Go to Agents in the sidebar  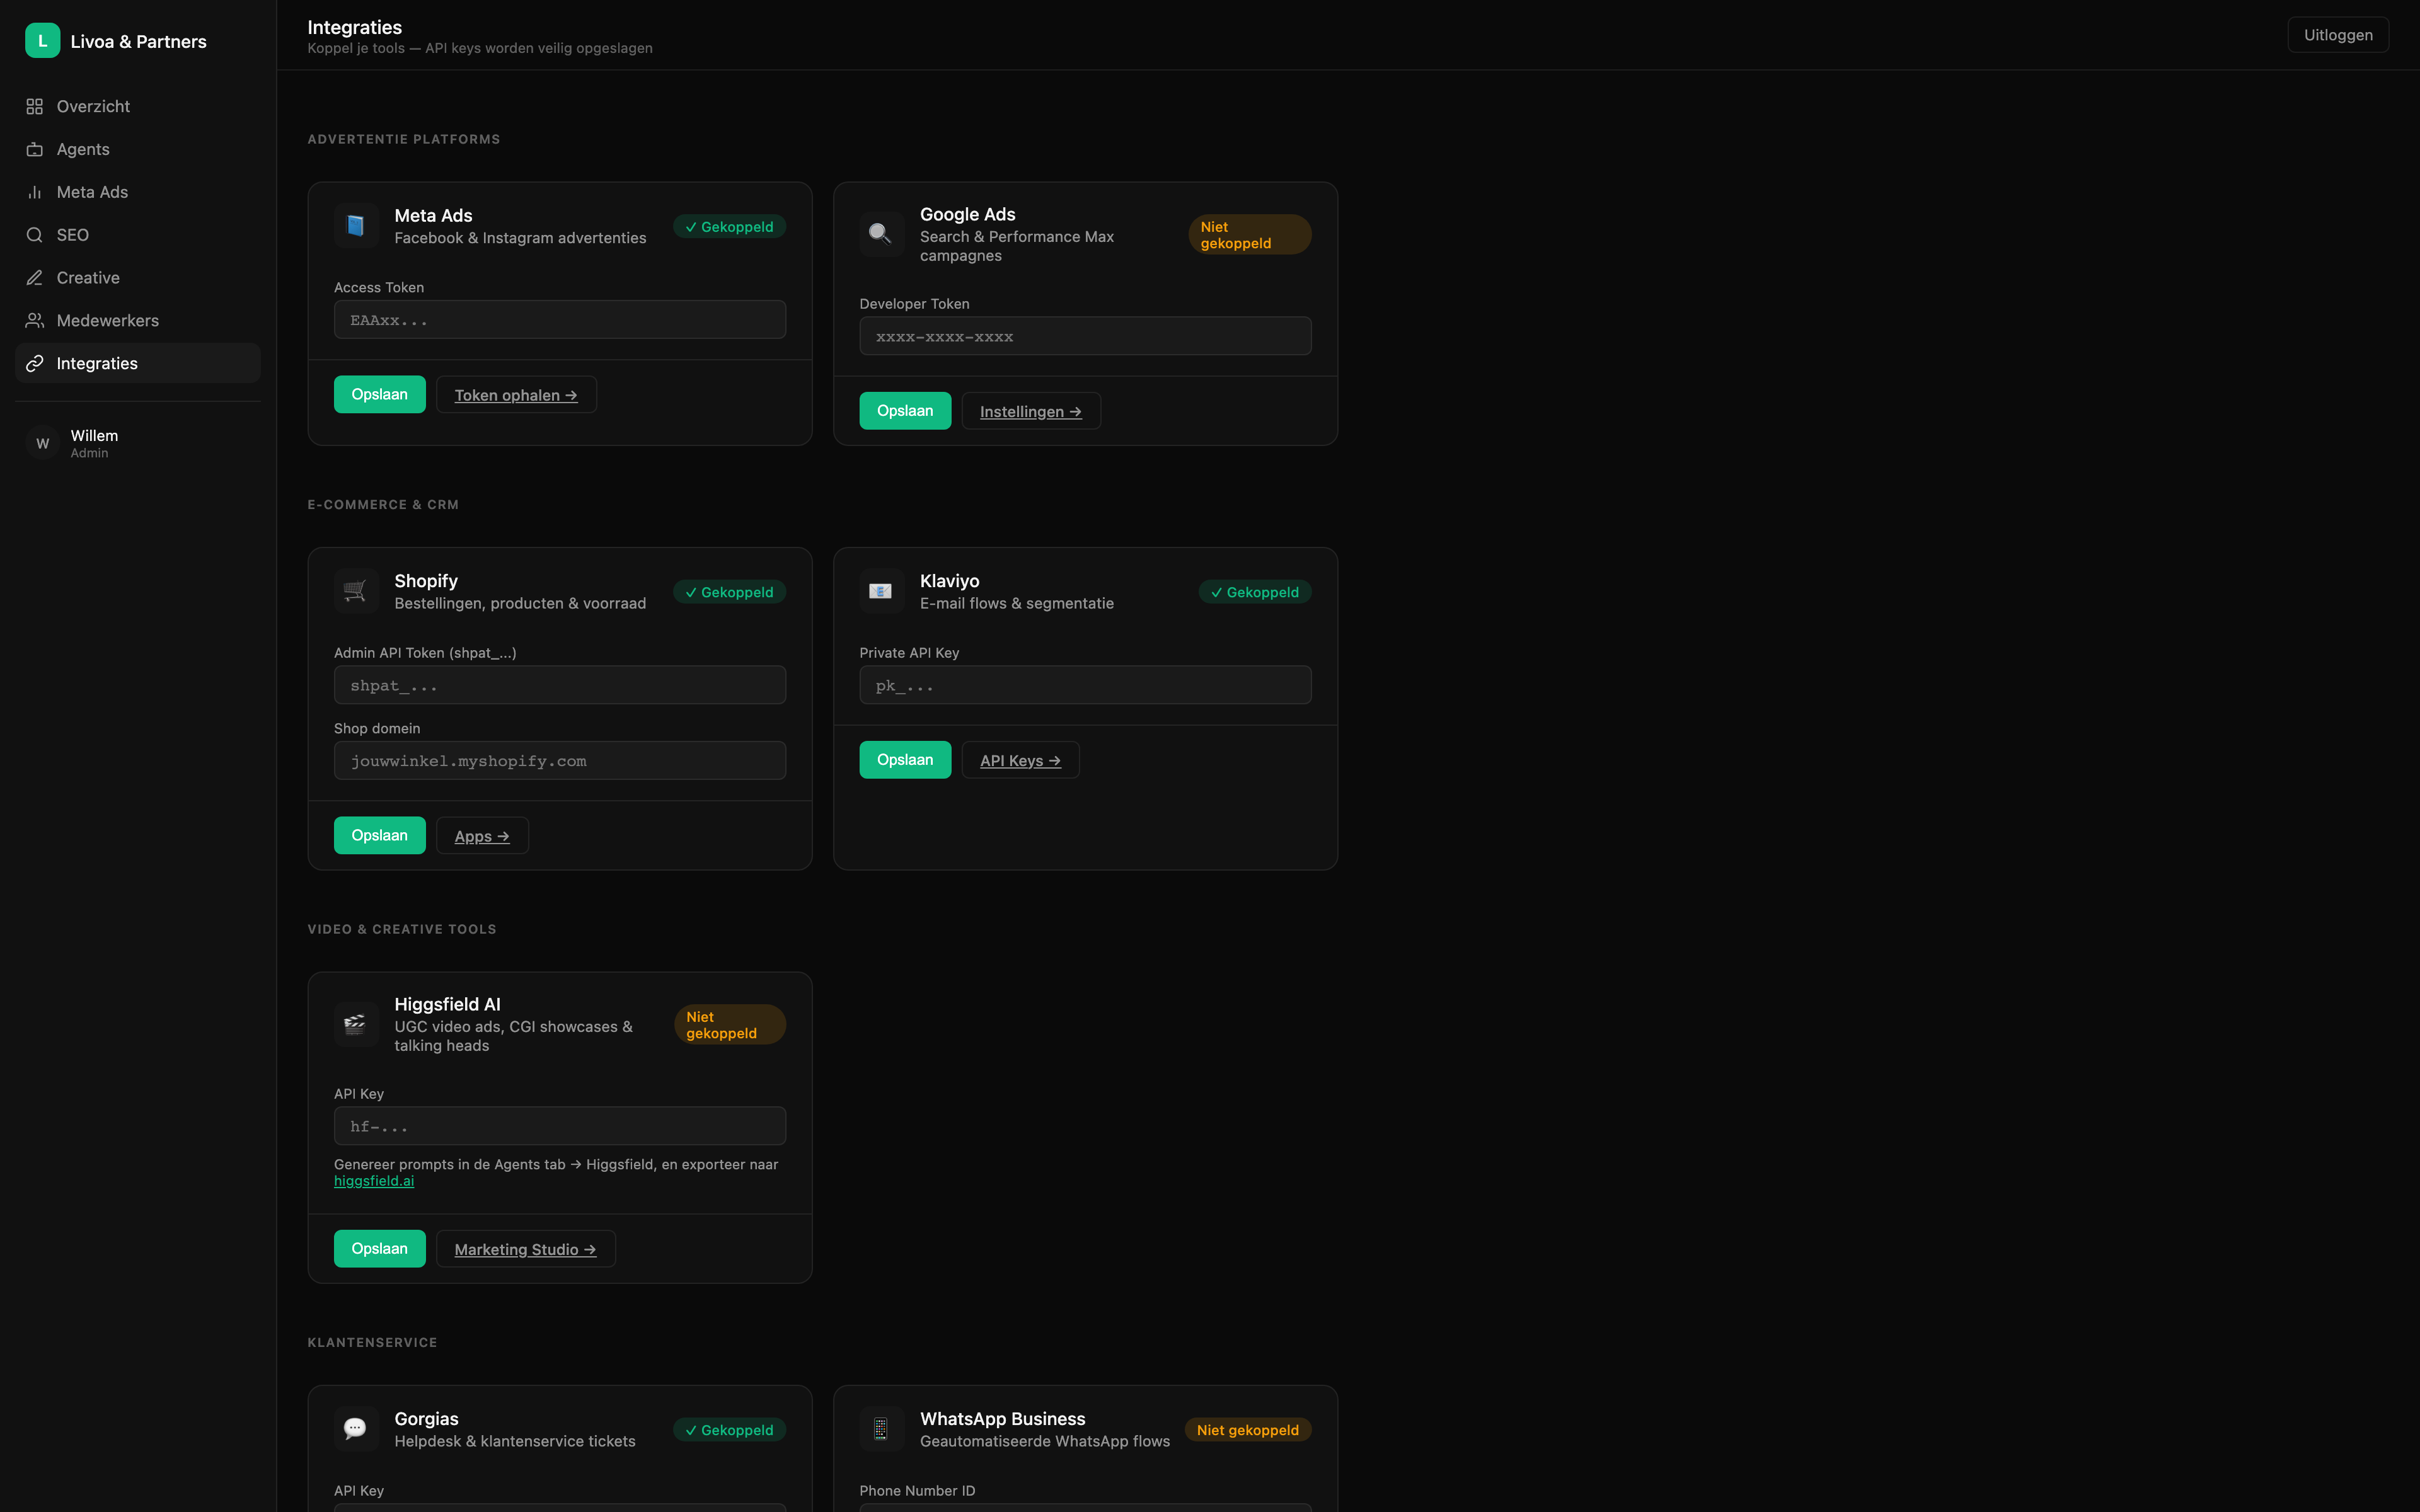[x=138, y=149]
